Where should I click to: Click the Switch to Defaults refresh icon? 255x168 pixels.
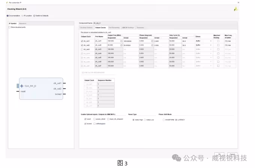(34, 16)
